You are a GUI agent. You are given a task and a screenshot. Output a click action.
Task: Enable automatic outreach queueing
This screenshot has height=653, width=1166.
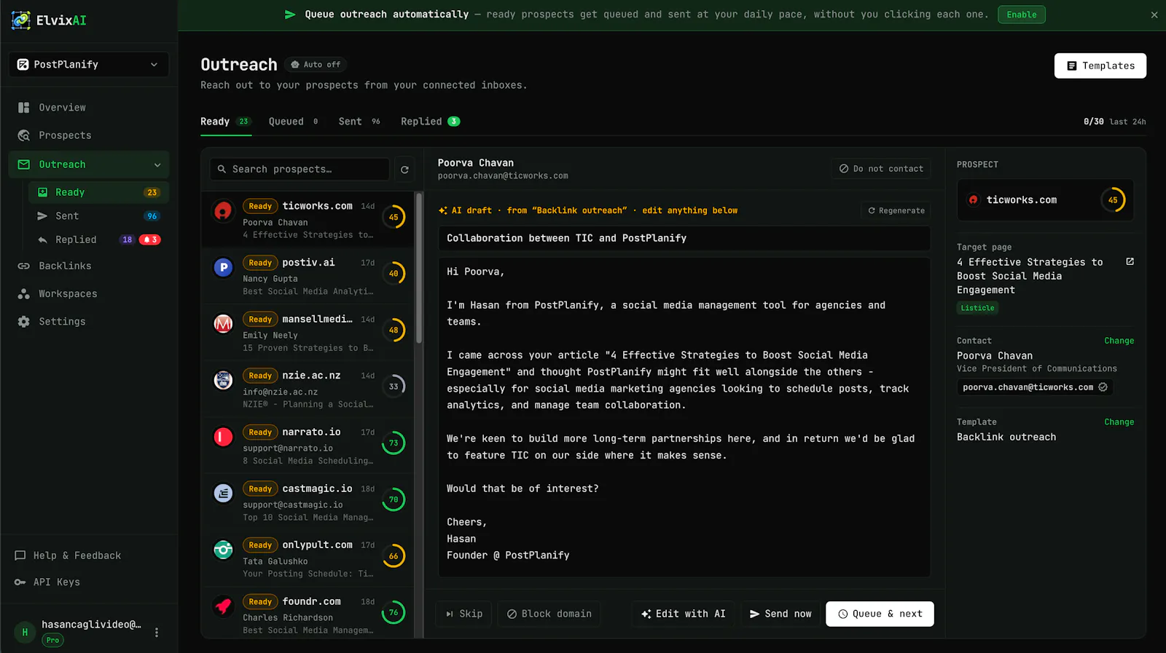coord(1021,15)
